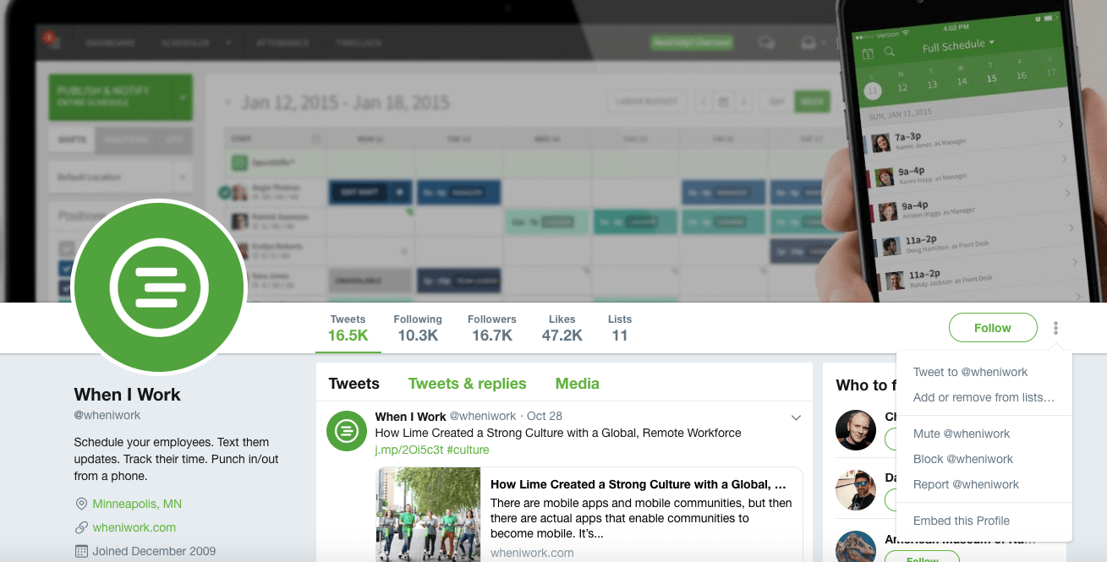Click the calendar icon beside Joined December 2009

click(81, 551)
